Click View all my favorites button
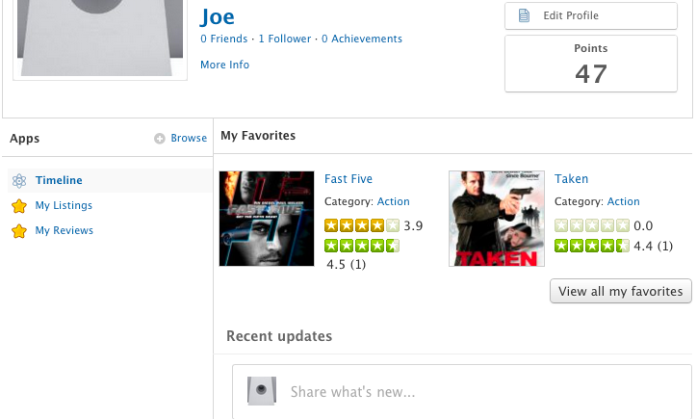The height and width of the screenshot is (419, 697). [x=620, y=292]
